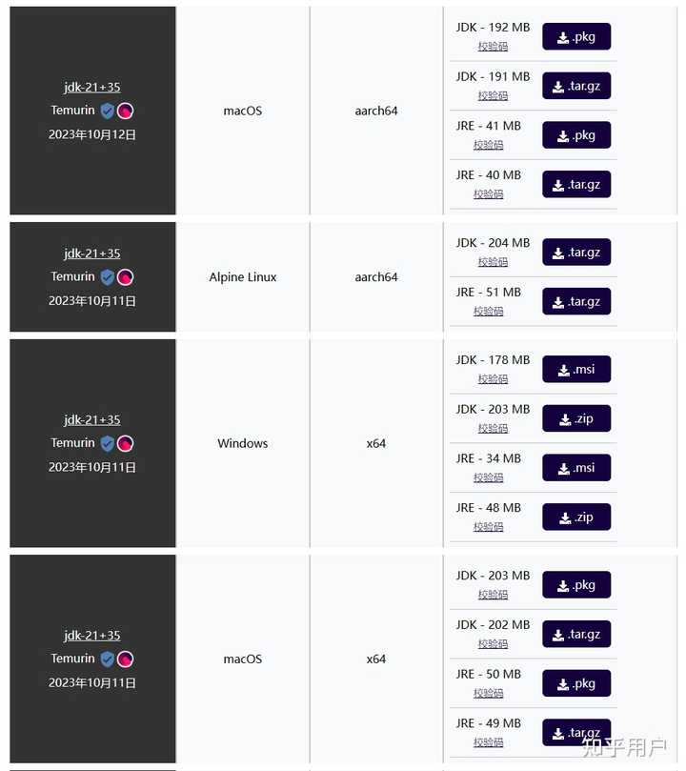Open the jdk-21+35 link in the Alpine Linux row
The height and width of the screenshot is (771, 686).
click(91, 254)
